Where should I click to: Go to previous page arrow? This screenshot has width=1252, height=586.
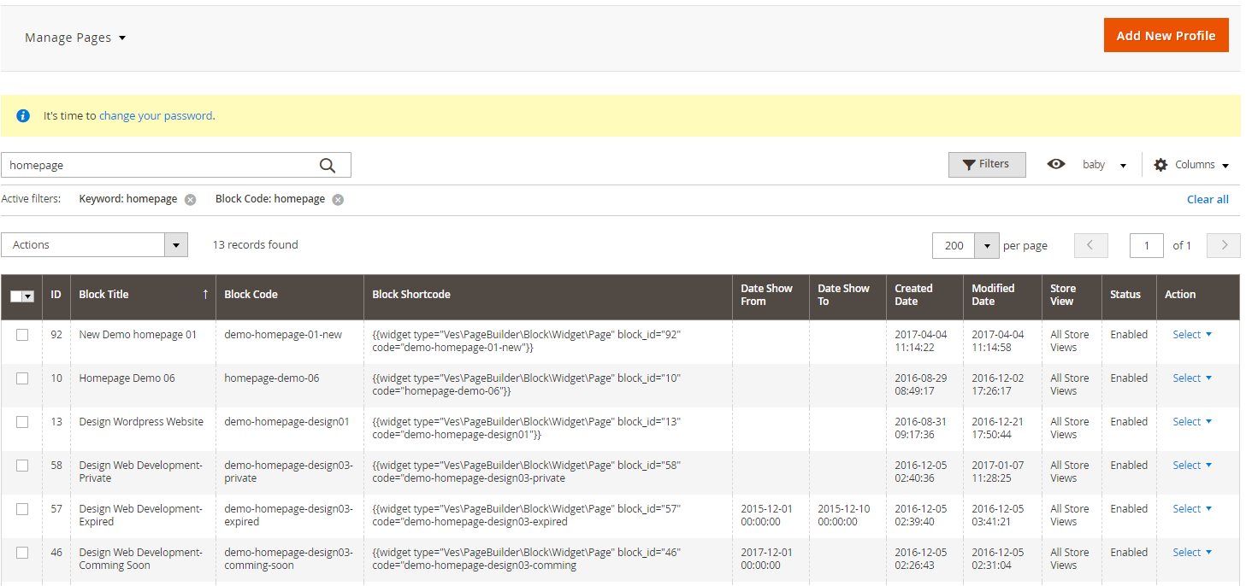[x=1090, y=246]
